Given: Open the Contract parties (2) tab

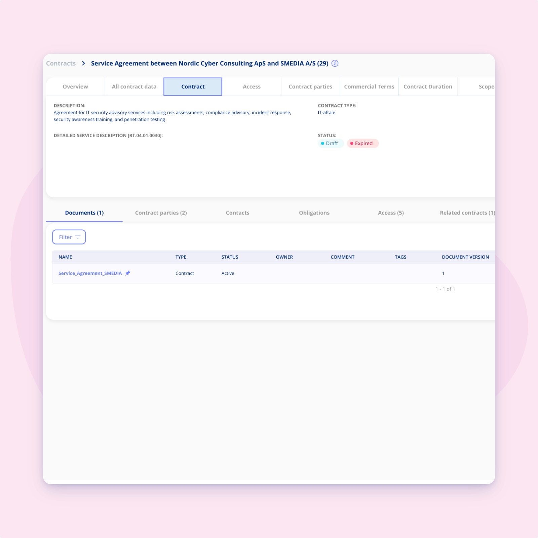Looking at the screenshot, I should click(x=161, y=213).
